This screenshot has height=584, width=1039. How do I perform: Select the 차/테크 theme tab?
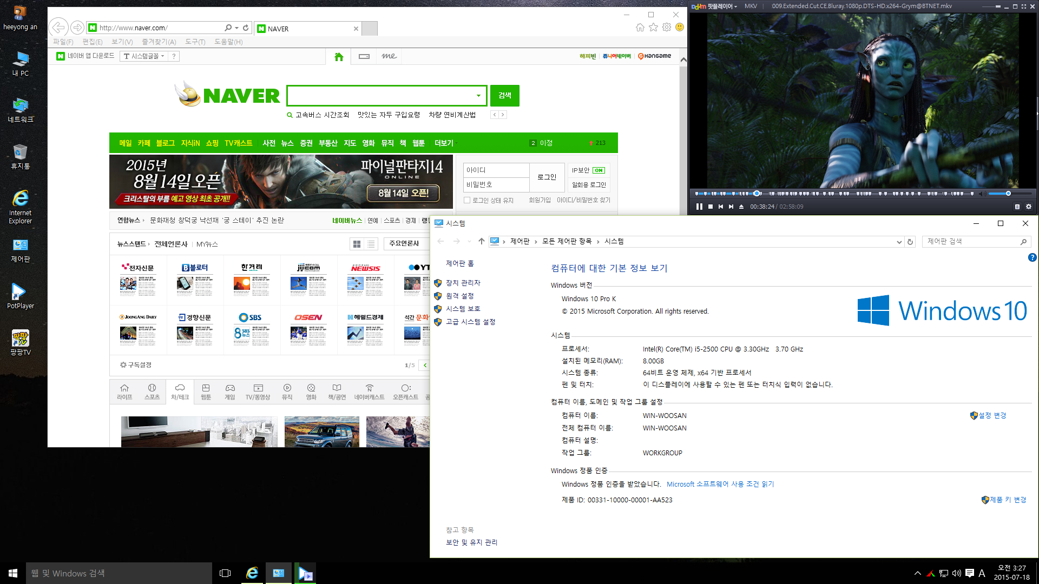pyautogui.click(x=180, y=393)
